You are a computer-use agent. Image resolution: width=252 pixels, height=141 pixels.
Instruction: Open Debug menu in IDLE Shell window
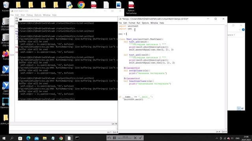[x=30, y=15]
